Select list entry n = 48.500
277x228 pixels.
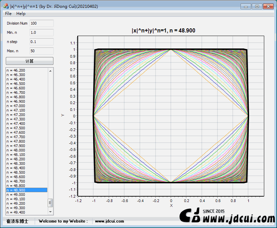[27, 172]
